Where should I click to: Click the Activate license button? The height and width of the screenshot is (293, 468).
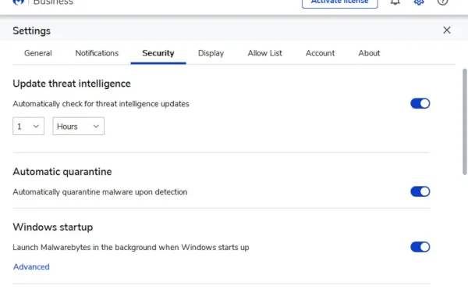(339, 3)
